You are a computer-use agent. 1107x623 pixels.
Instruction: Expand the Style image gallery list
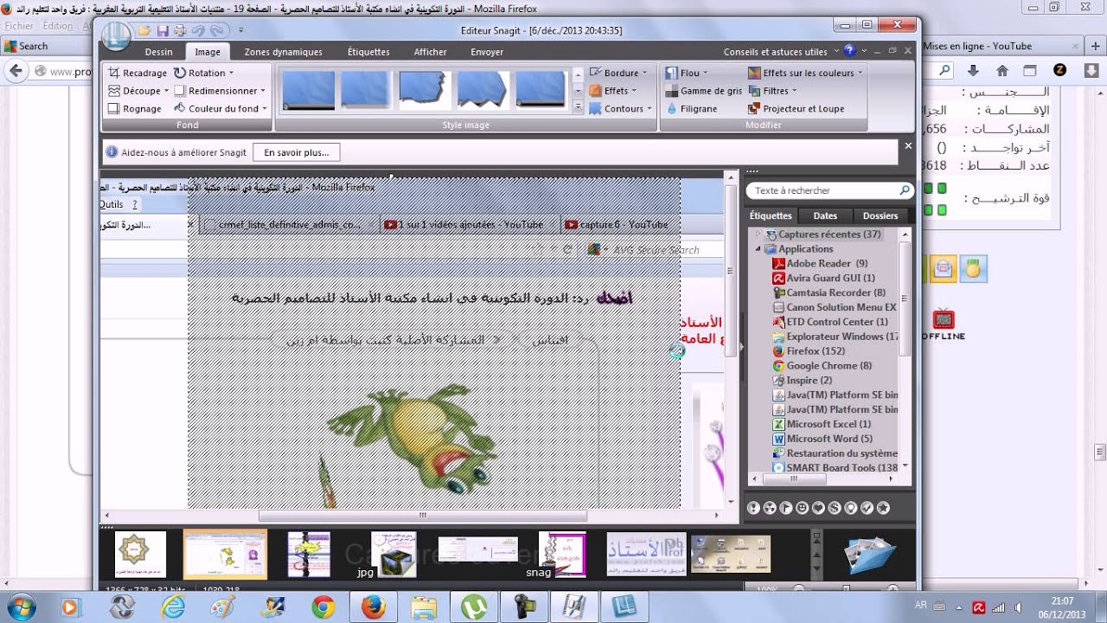(578, 107)
